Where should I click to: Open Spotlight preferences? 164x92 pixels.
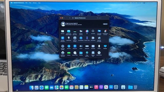coord(93,32)
